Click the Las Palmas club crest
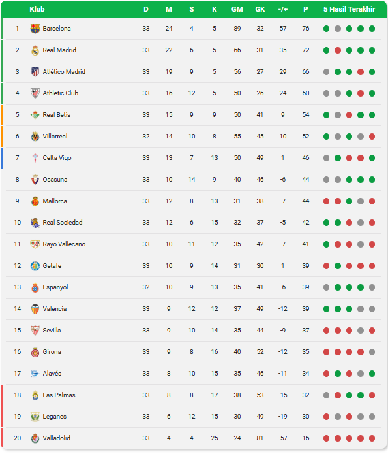Viewport: 388px width, 454px height. [35, 395]
